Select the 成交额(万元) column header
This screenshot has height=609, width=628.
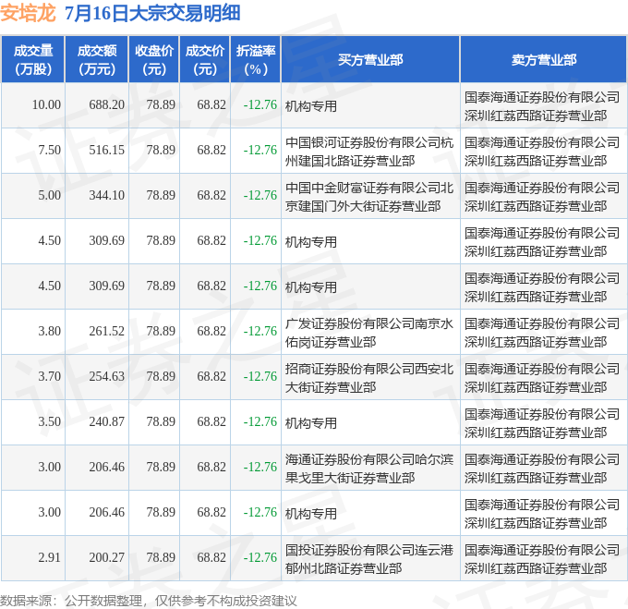point(97,60)
